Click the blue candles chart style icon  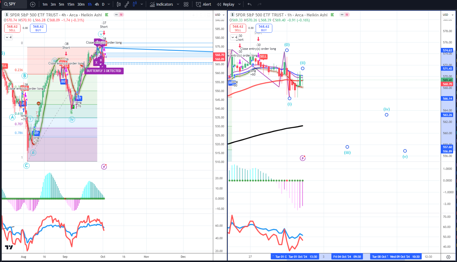pos(135,4)
